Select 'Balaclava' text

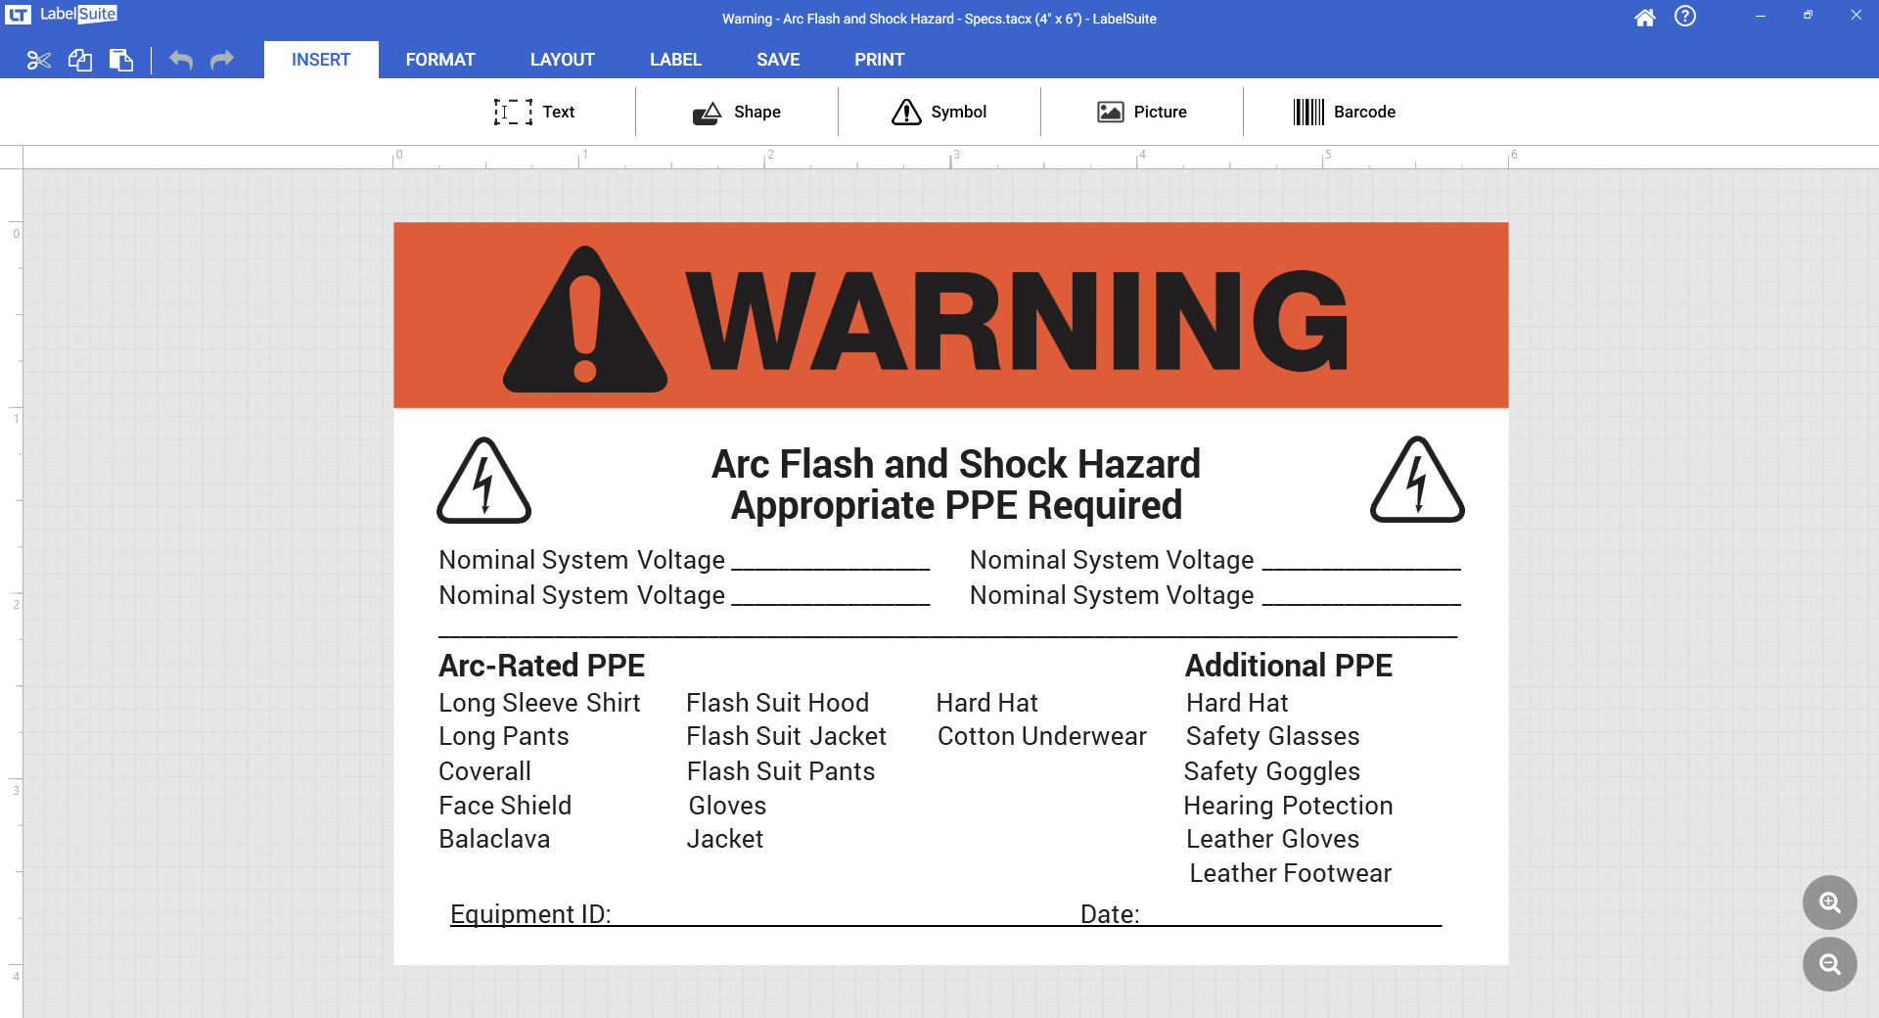click(494, 839)
